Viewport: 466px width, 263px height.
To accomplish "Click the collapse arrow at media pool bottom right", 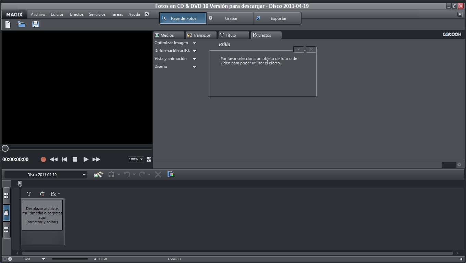I will click(x=459, y=165).
